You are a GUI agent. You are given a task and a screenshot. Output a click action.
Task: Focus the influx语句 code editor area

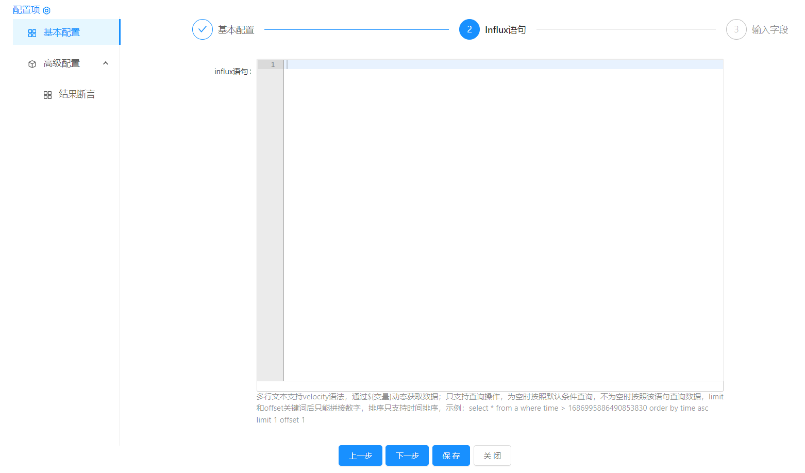[x=502, y=222]
